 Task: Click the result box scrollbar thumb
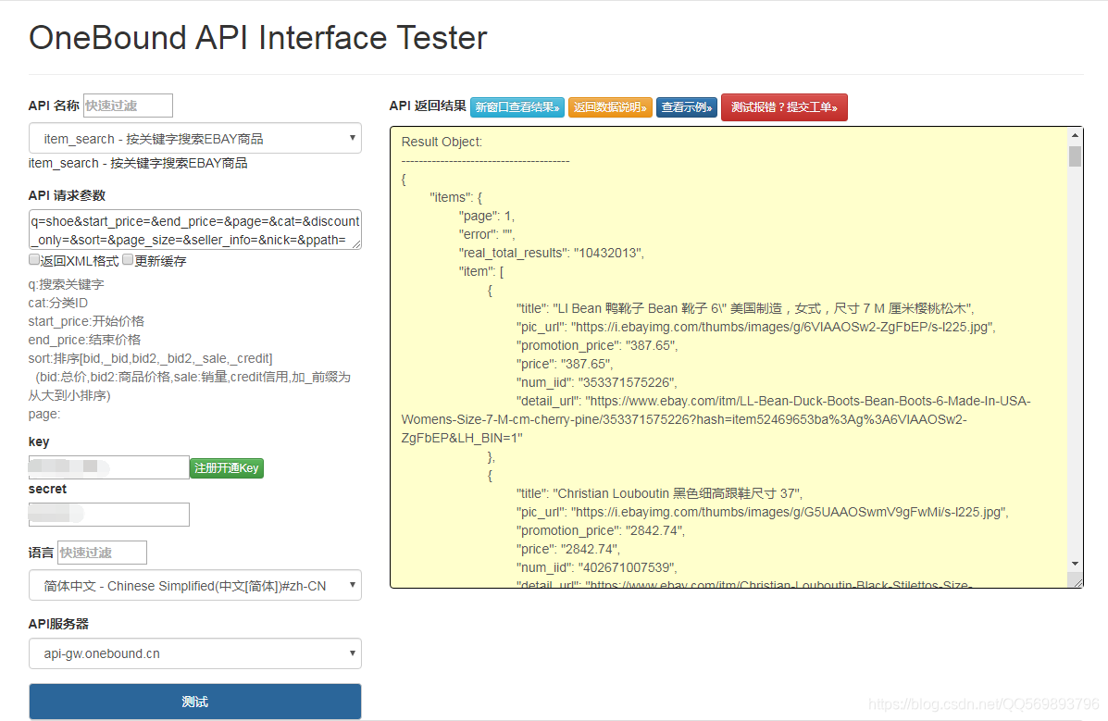(1075, 156)
